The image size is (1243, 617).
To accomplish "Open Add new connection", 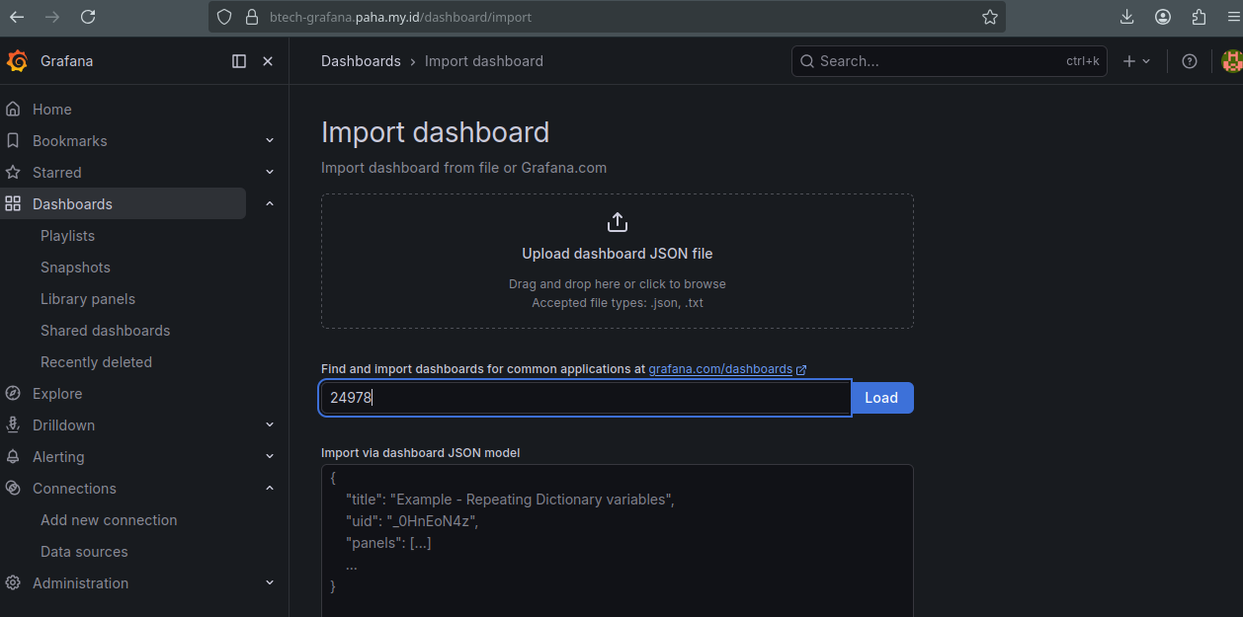I will tap(109, 520).
